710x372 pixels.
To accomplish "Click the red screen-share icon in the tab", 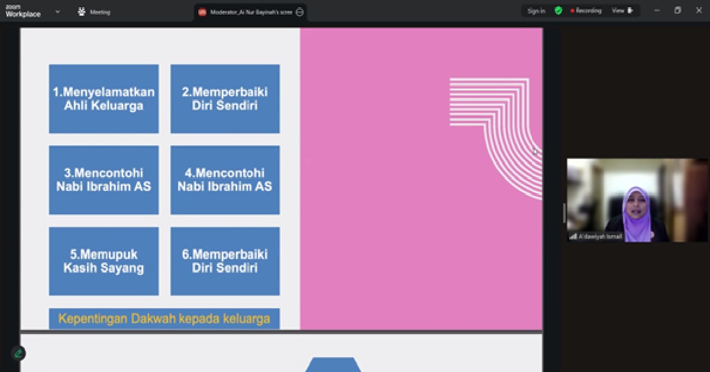I will (x=202, y=12).
